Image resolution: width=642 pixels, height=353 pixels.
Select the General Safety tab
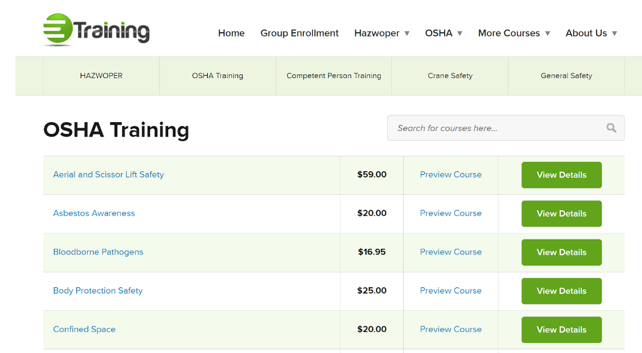click(x=566, y=76)
